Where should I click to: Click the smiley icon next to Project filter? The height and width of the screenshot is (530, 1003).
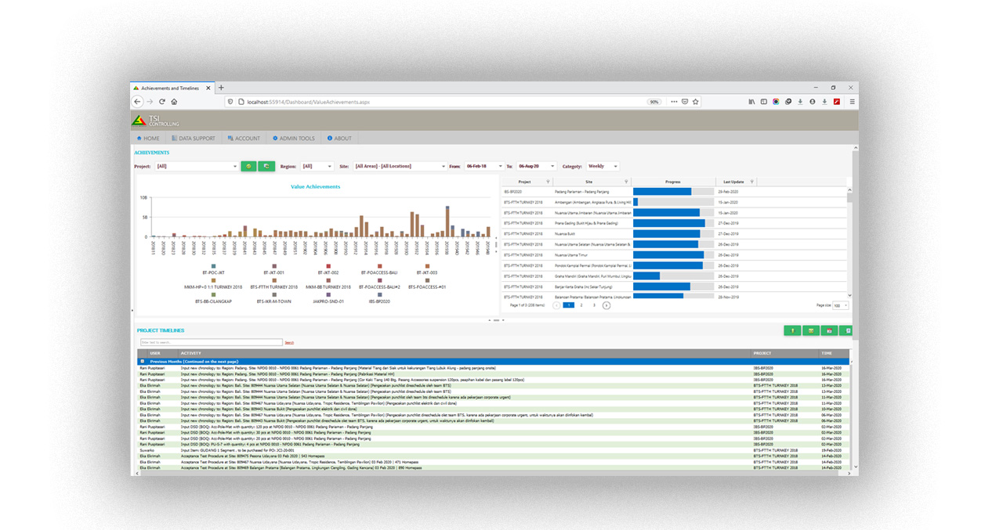(x=249, y=167)
